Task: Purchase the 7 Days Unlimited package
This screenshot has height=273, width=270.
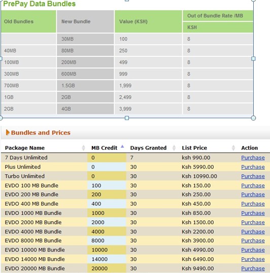Action: tap(253, 158)
